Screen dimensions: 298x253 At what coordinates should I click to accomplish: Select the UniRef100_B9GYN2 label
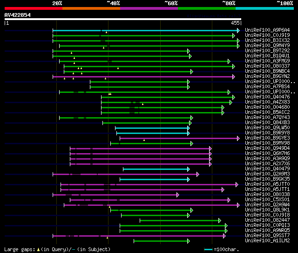click(x=267, y=77)
